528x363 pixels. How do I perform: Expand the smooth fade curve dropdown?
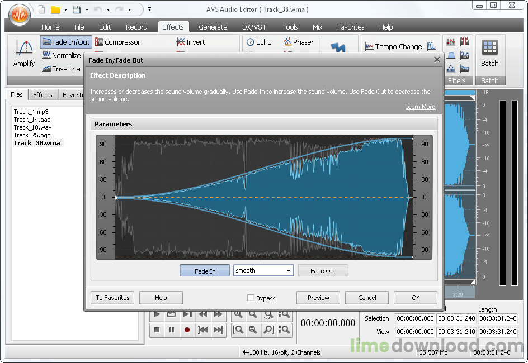point(289,271)
